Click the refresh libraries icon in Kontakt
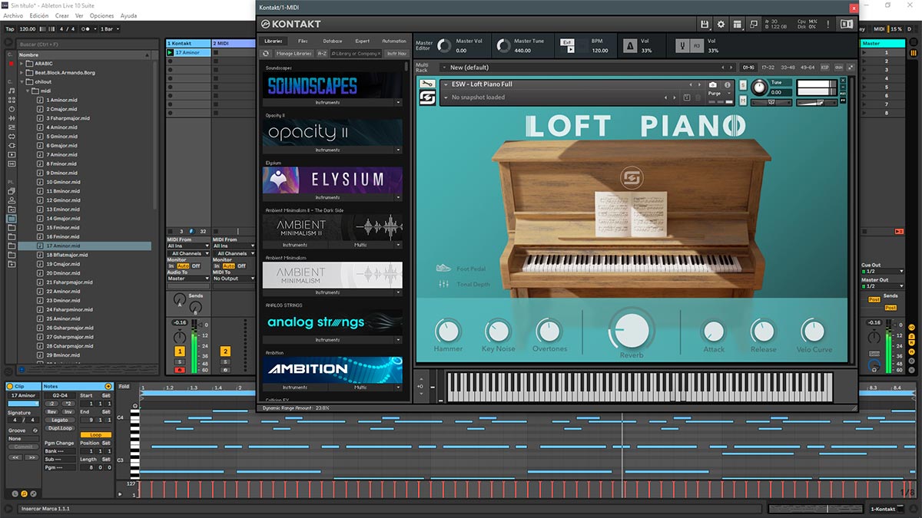Viewport: 922px width, 518px height. tap(266, 54)
